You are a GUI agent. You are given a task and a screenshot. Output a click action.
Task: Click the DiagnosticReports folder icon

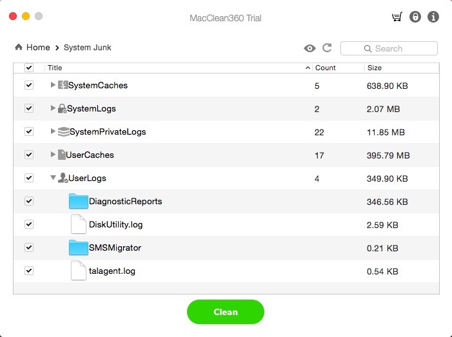(x=79, y=201)
